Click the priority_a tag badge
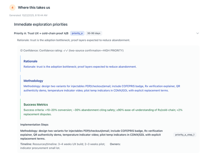Screen dimensions: 205x159 [x=77, y=33]
